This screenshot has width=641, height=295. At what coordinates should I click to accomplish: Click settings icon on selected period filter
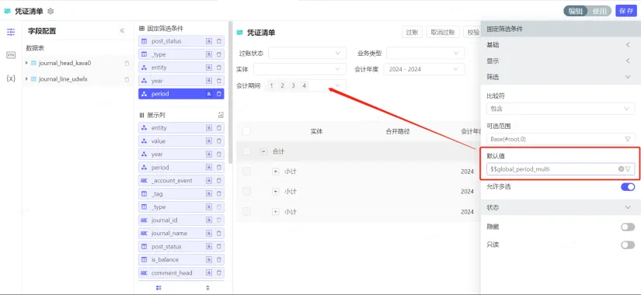[x=209, y=94]
